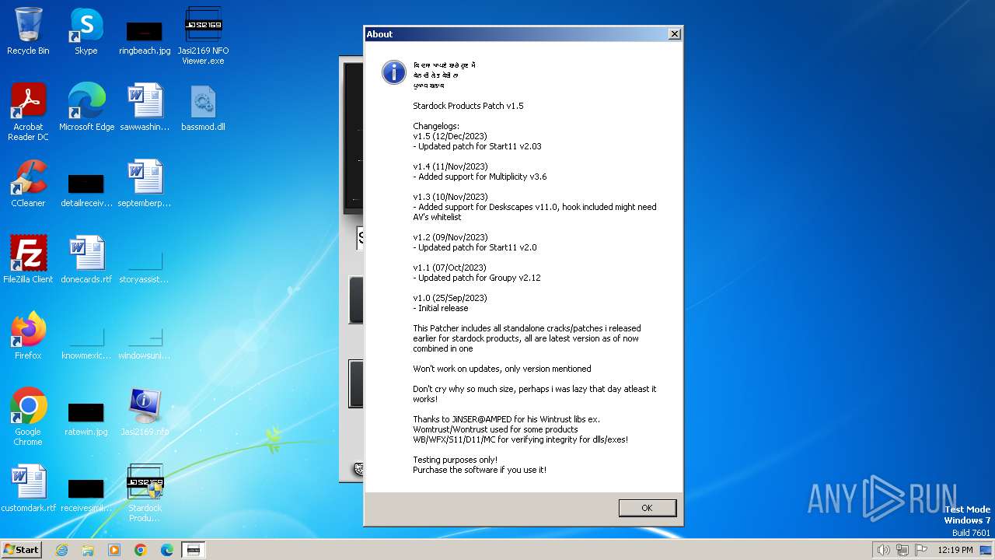This screenshot has height=560, width=995.
Task: Open Internet Explorer from the taskbar
Action: pyautogui.click(x=61, y=550)
